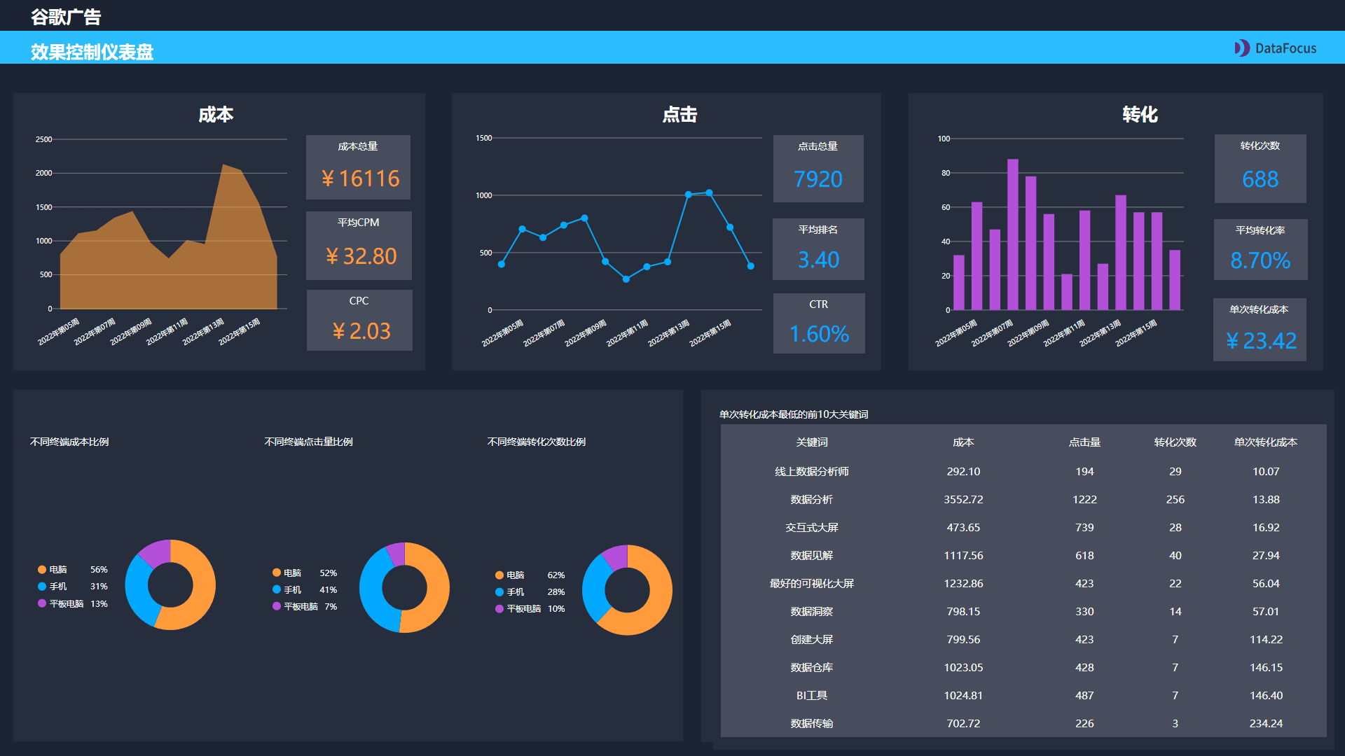The image size is (1345, 756).
Task: Click the 平板电脑 7% legend entry
Action: click(x=305, y=606)
